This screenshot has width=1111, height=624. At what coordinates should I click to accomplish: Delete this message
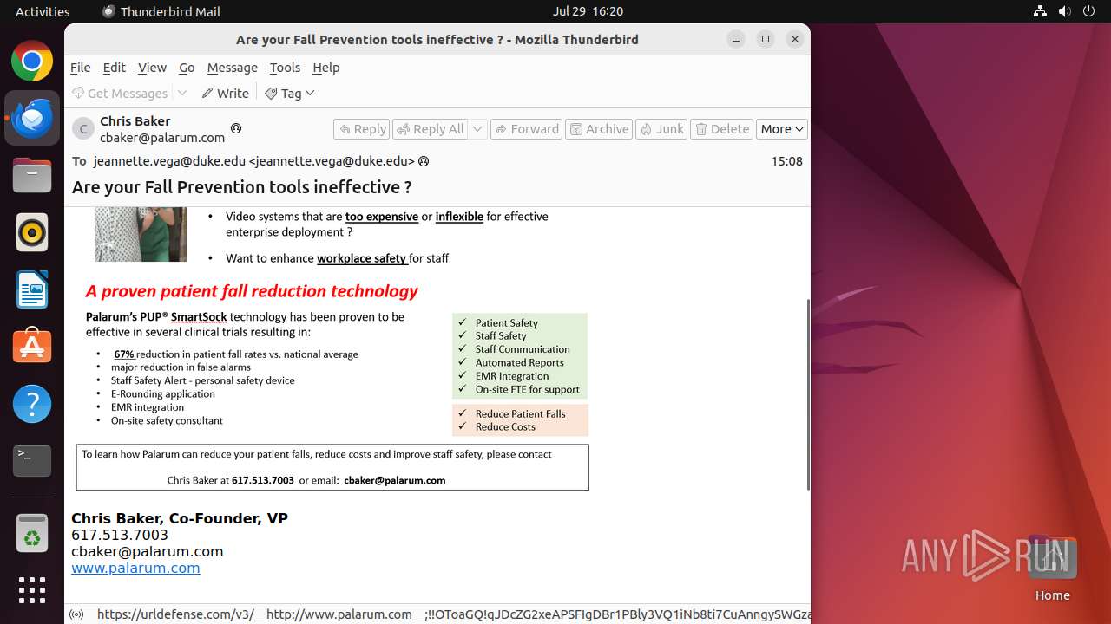722,129
